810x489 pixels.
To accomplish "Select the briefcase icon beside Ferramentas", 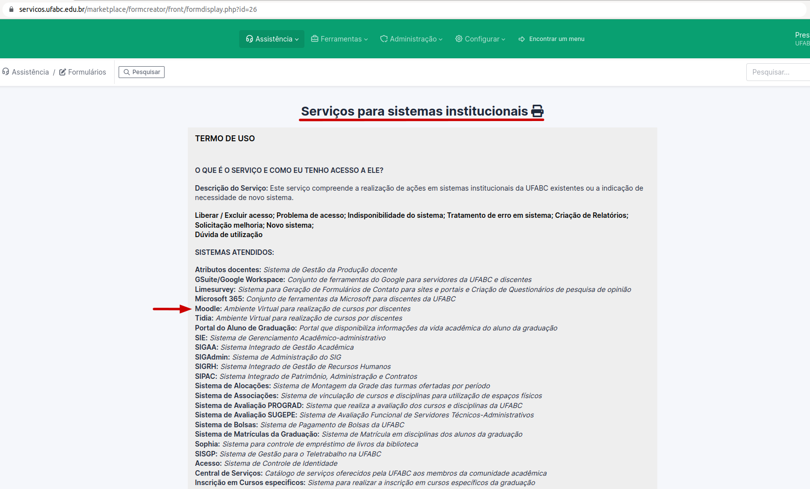I will [315, 39].
